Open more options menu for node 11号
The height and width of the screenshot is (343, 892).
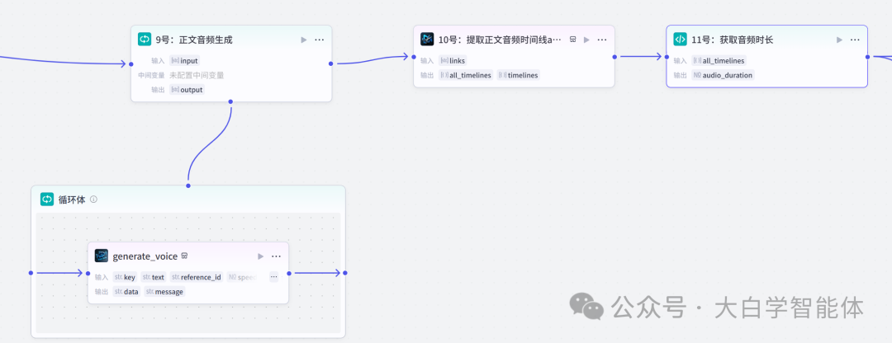pyautogui.click(x=855, y=40)
